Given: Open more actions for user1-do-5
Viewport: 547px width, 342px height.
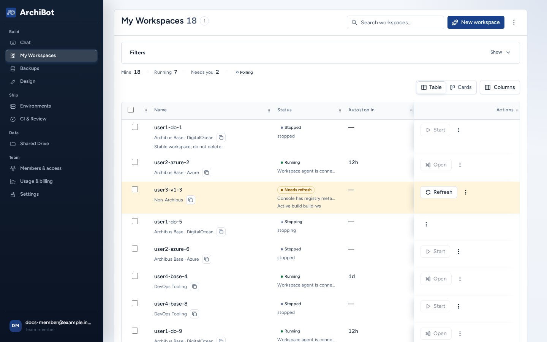Looking at the screenshot, I should (426, 224).
